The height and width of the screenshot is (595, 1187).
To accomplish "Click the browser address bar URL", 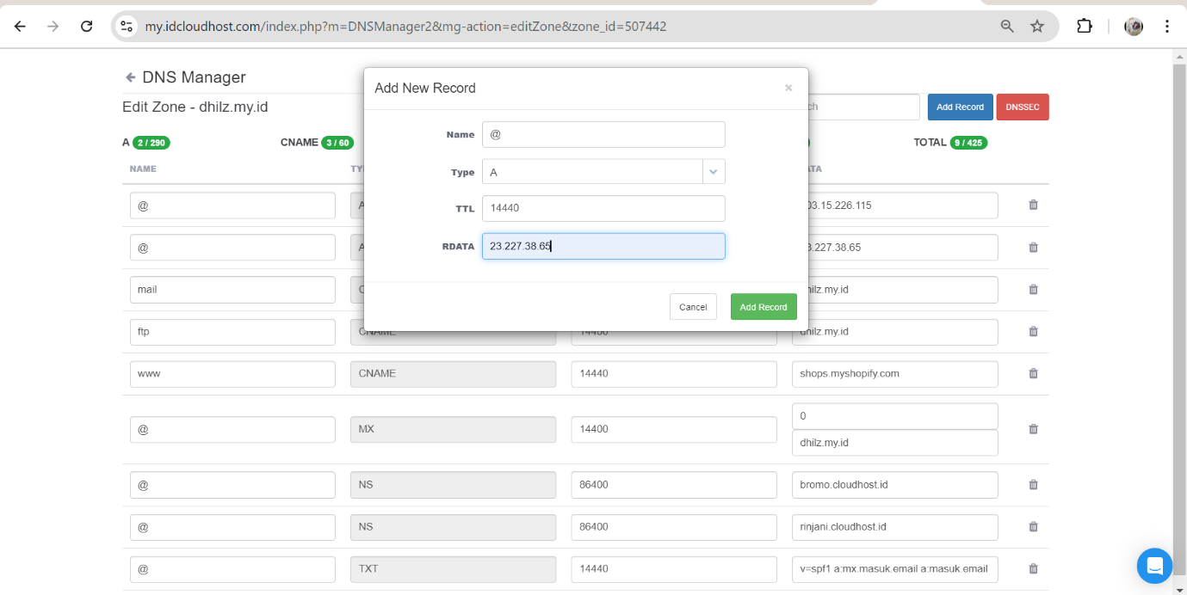I will pos(405,27).
